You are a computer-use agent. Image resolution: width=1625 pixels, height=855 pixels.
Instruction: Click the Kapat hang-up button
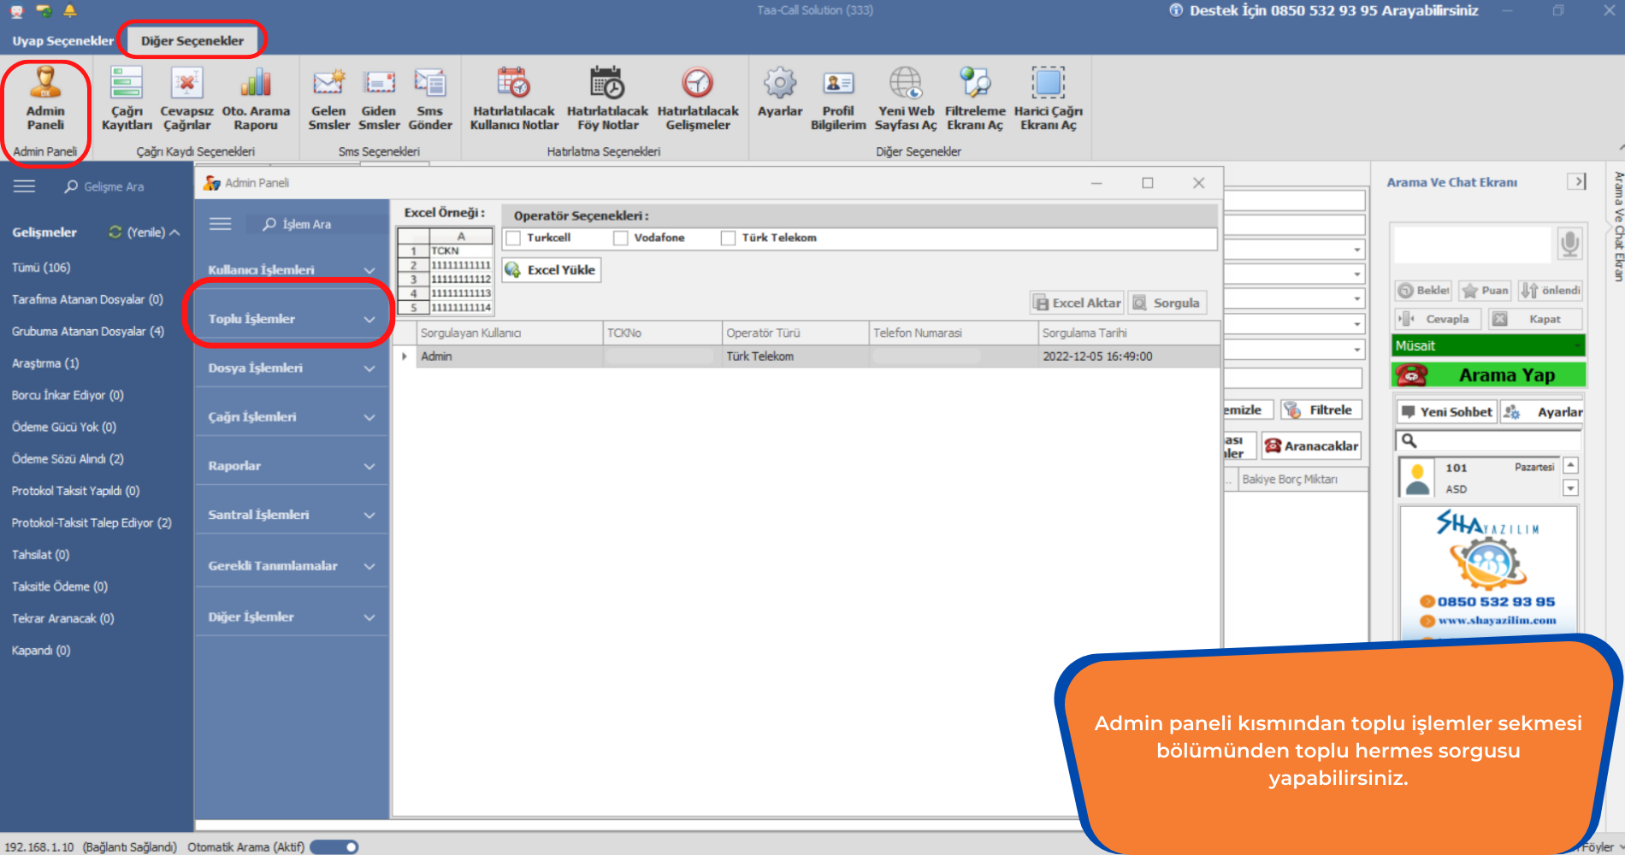coord(1535,319)
